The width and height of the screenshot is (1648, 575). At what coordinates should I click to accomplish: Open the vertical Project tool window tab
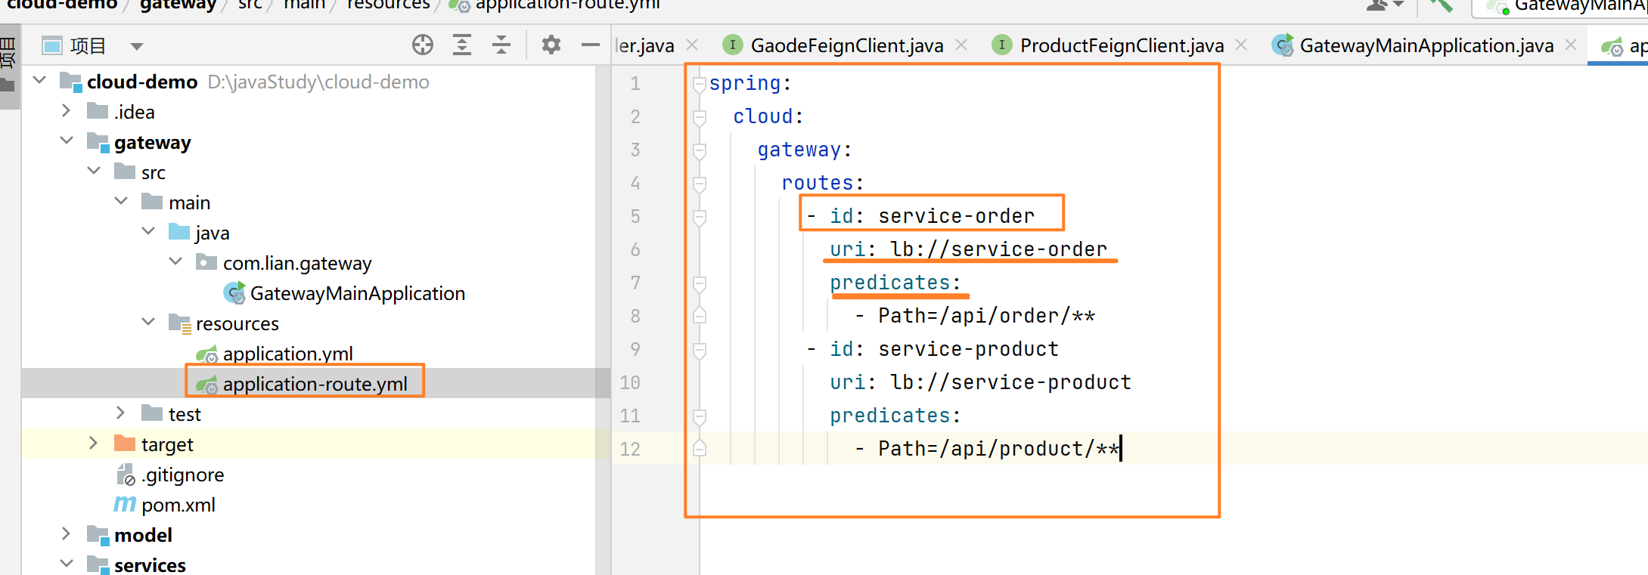point(8,66)
